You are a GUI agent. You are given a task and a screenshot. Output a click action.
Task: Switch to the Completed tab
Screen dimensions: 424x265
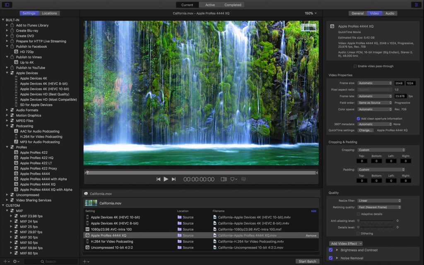tap(232, 5)
